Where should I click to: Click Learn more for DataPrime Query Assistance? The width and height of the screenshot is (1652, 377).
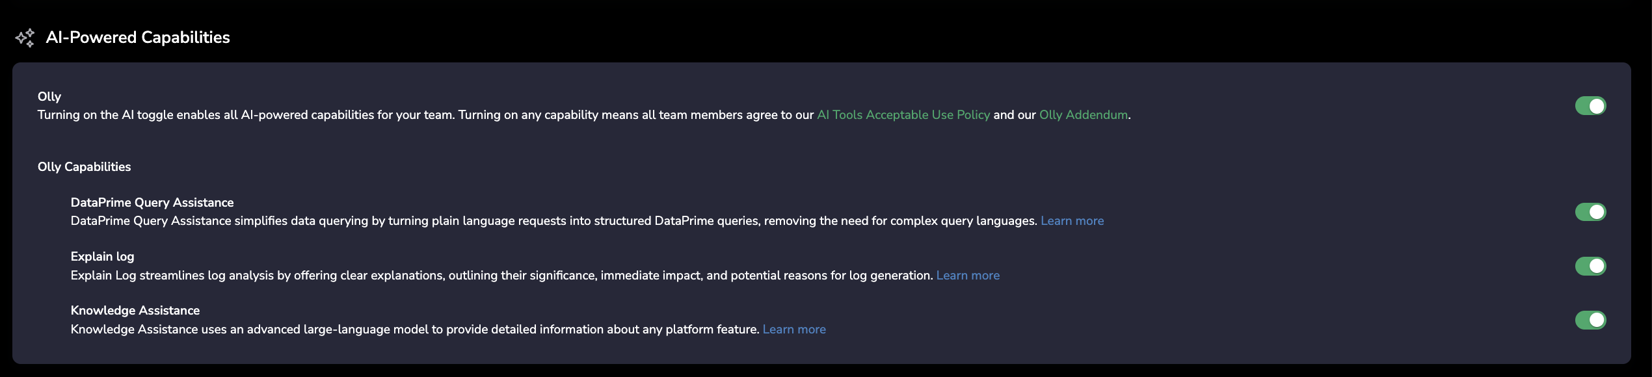pyautogui.click(x=1071, y=221)
